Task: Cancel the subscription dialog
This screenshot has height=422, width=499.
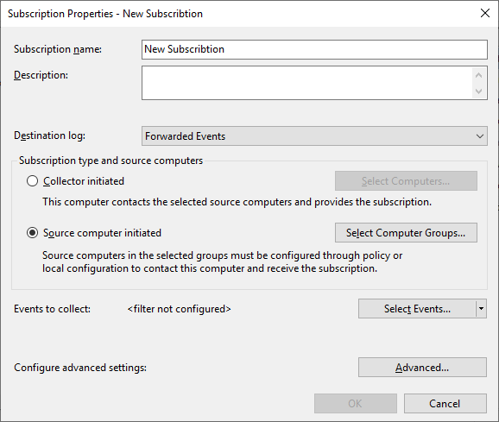Action: coord(445,404)
